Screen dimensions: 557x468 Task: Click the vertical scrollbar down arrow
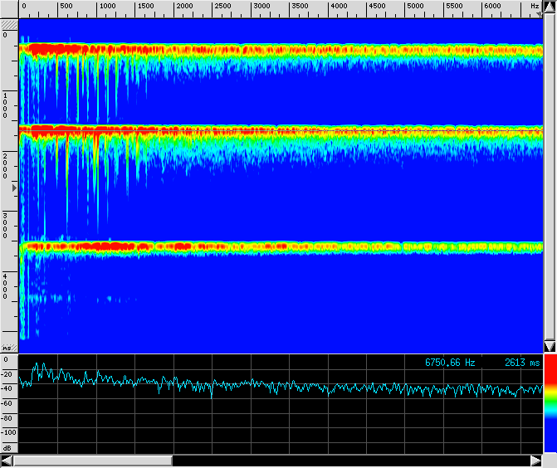click(549, 346)
